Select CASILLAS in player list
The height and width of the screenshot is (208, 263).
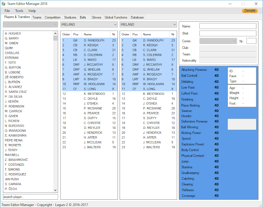click(x=12, y=53)
